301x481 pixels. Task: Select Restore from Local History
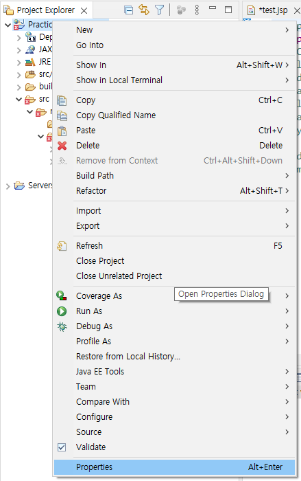175,357
